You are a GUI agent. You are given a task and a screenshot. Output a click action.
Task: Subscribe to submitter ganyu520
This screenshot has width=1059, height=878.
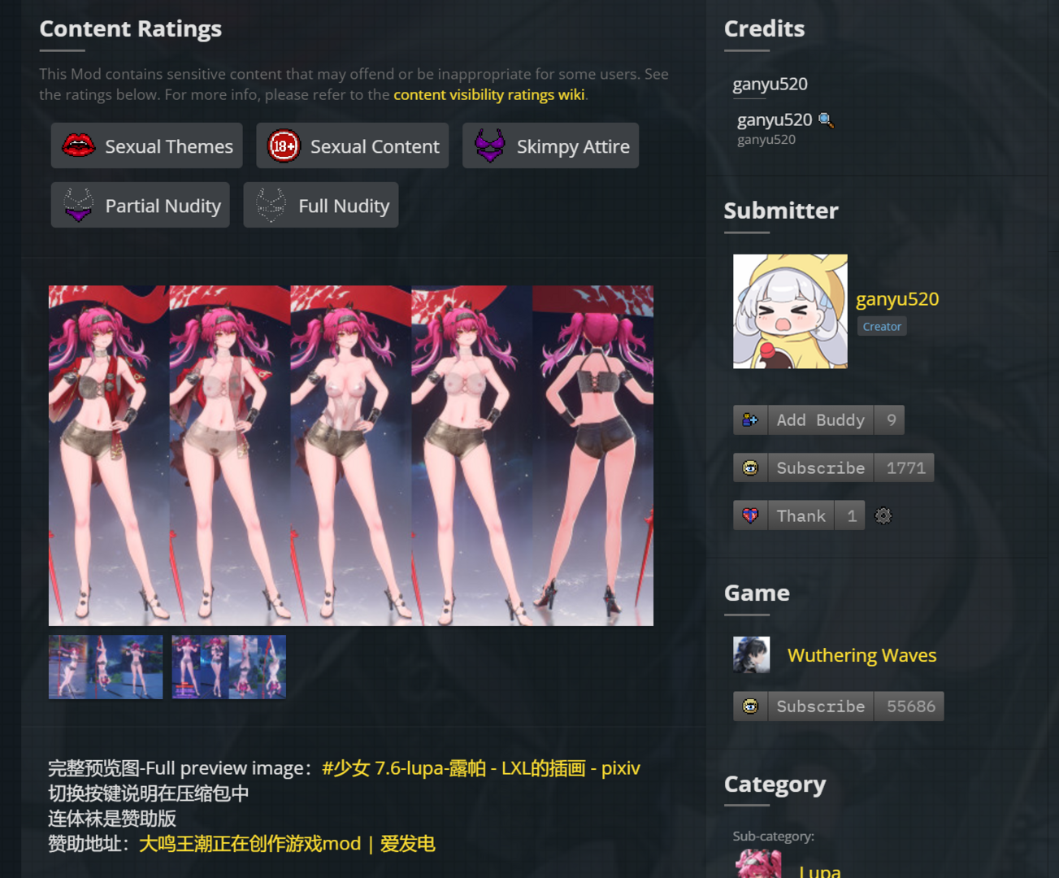[x=833, y=468]
